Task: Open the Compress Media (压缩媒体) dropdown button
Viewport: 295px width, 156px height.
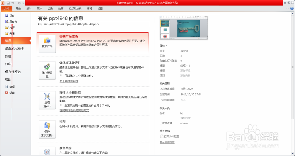Action: [47, 100]
